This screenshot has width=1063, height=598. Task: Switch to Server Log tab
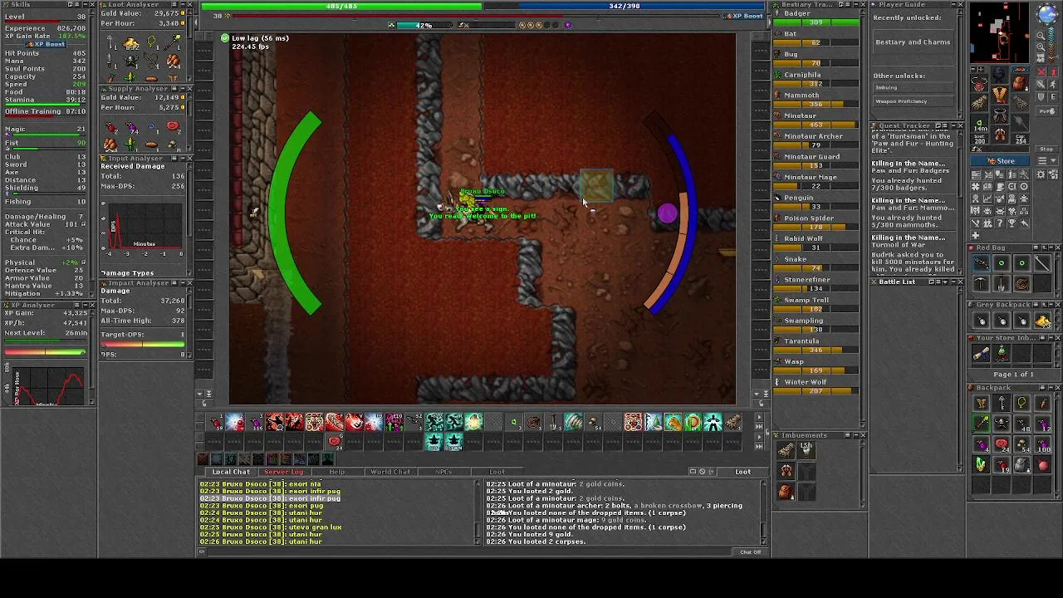point(283,472)
